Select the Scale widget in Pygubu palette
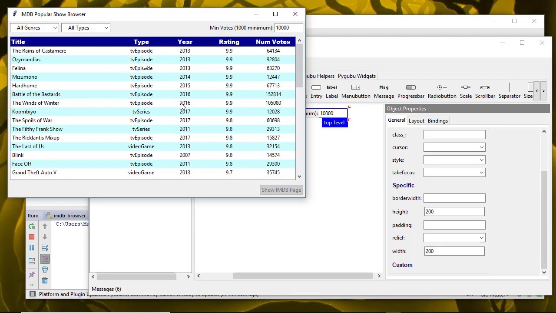 tap(466, 91)
